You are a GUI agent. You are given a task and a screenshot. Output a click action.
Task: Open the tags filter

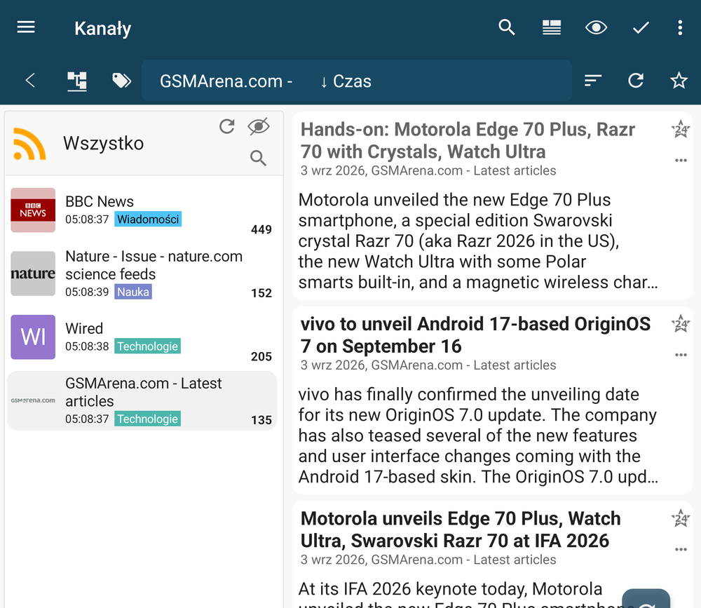point(121,81)
